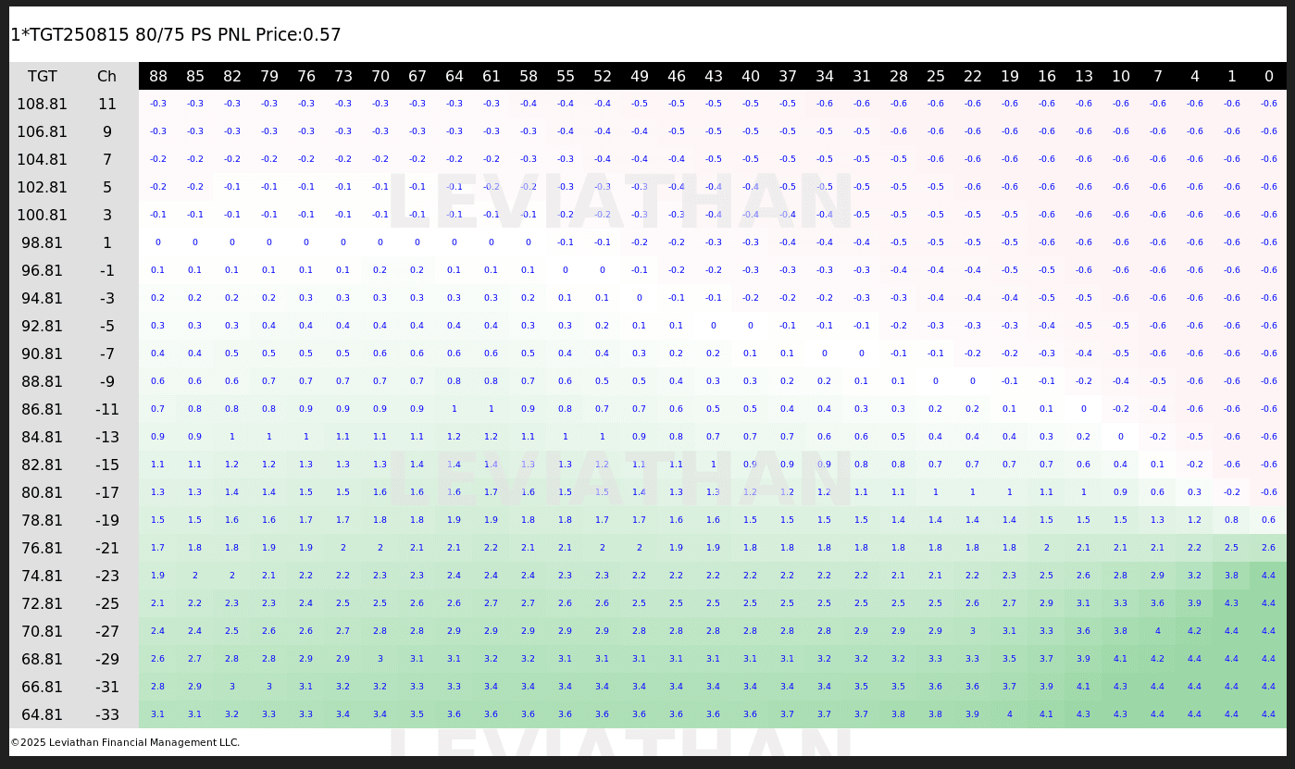Click the zero PNL cell in 98.81 row
Screen dimensions: 1295x769
[x=158, y=242]
